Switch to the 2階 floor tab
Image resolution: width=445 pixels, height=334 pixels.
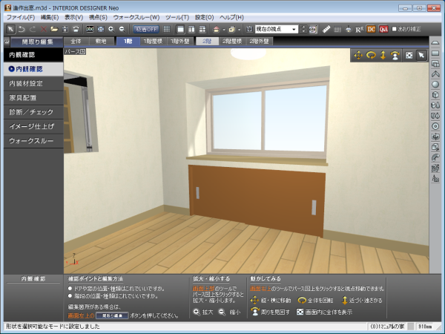(x=208, y=42)
